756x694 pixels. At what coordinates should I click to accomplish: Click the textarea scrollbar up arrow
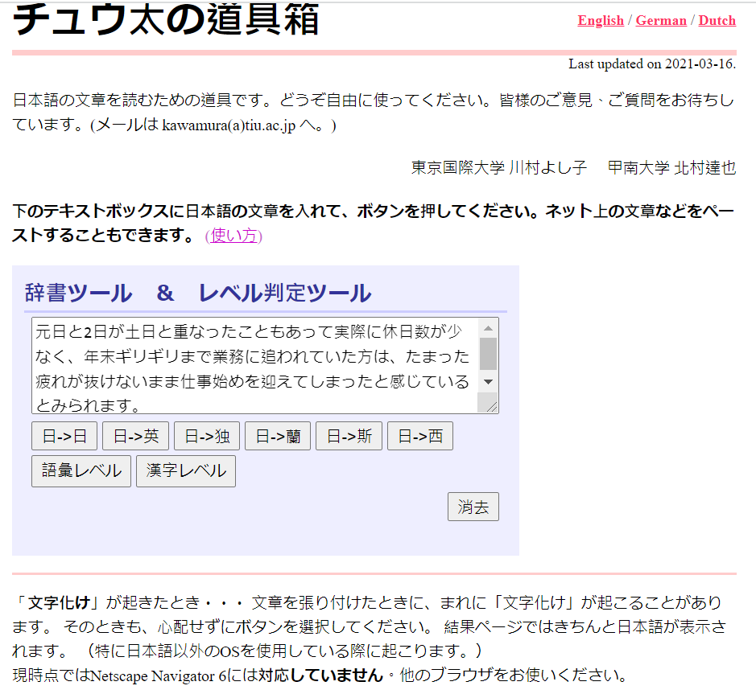click(489, 328)
